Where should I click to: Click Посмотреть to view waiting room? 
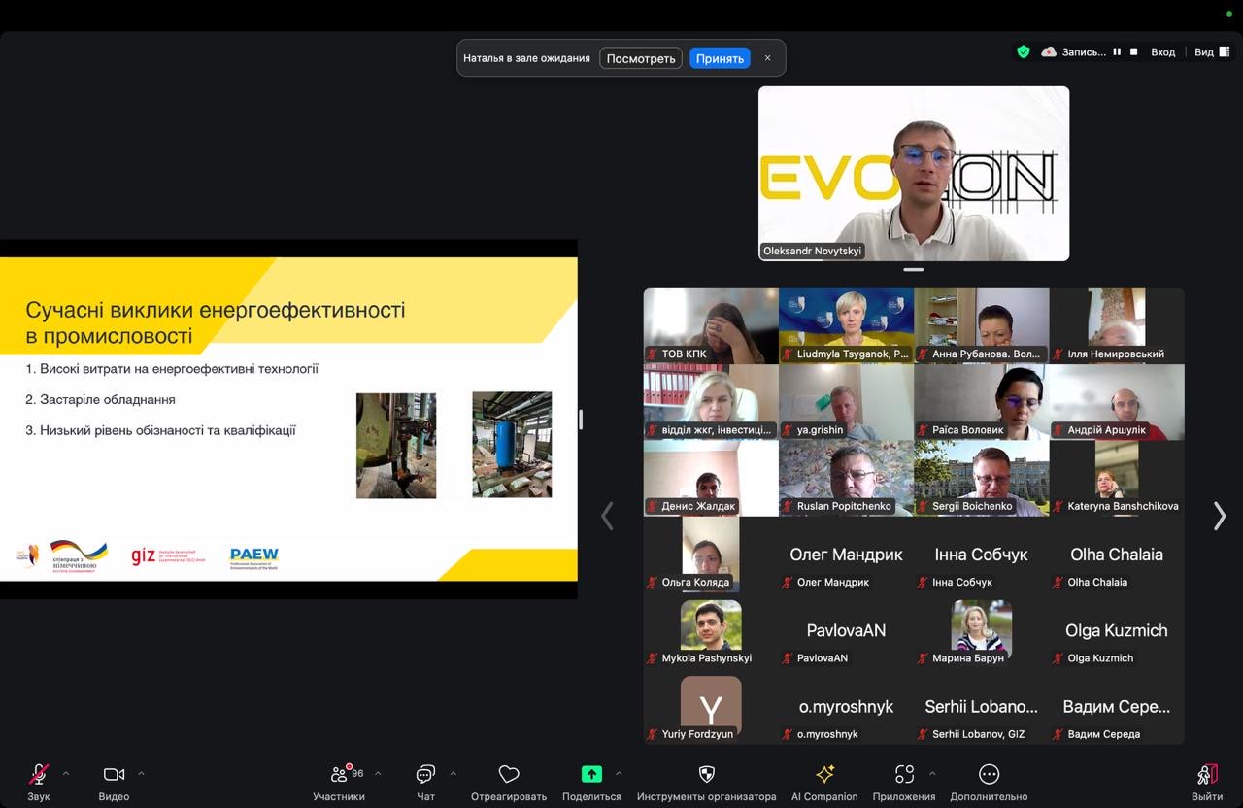[641, 58]
